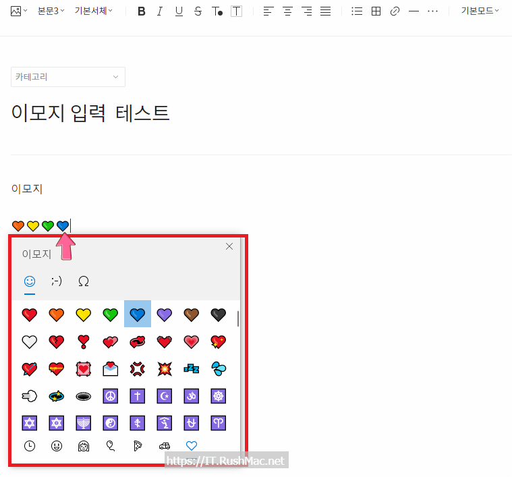Insert the Aries zodiac emoji
The image size is (512, 477).
tap(219, 423)
